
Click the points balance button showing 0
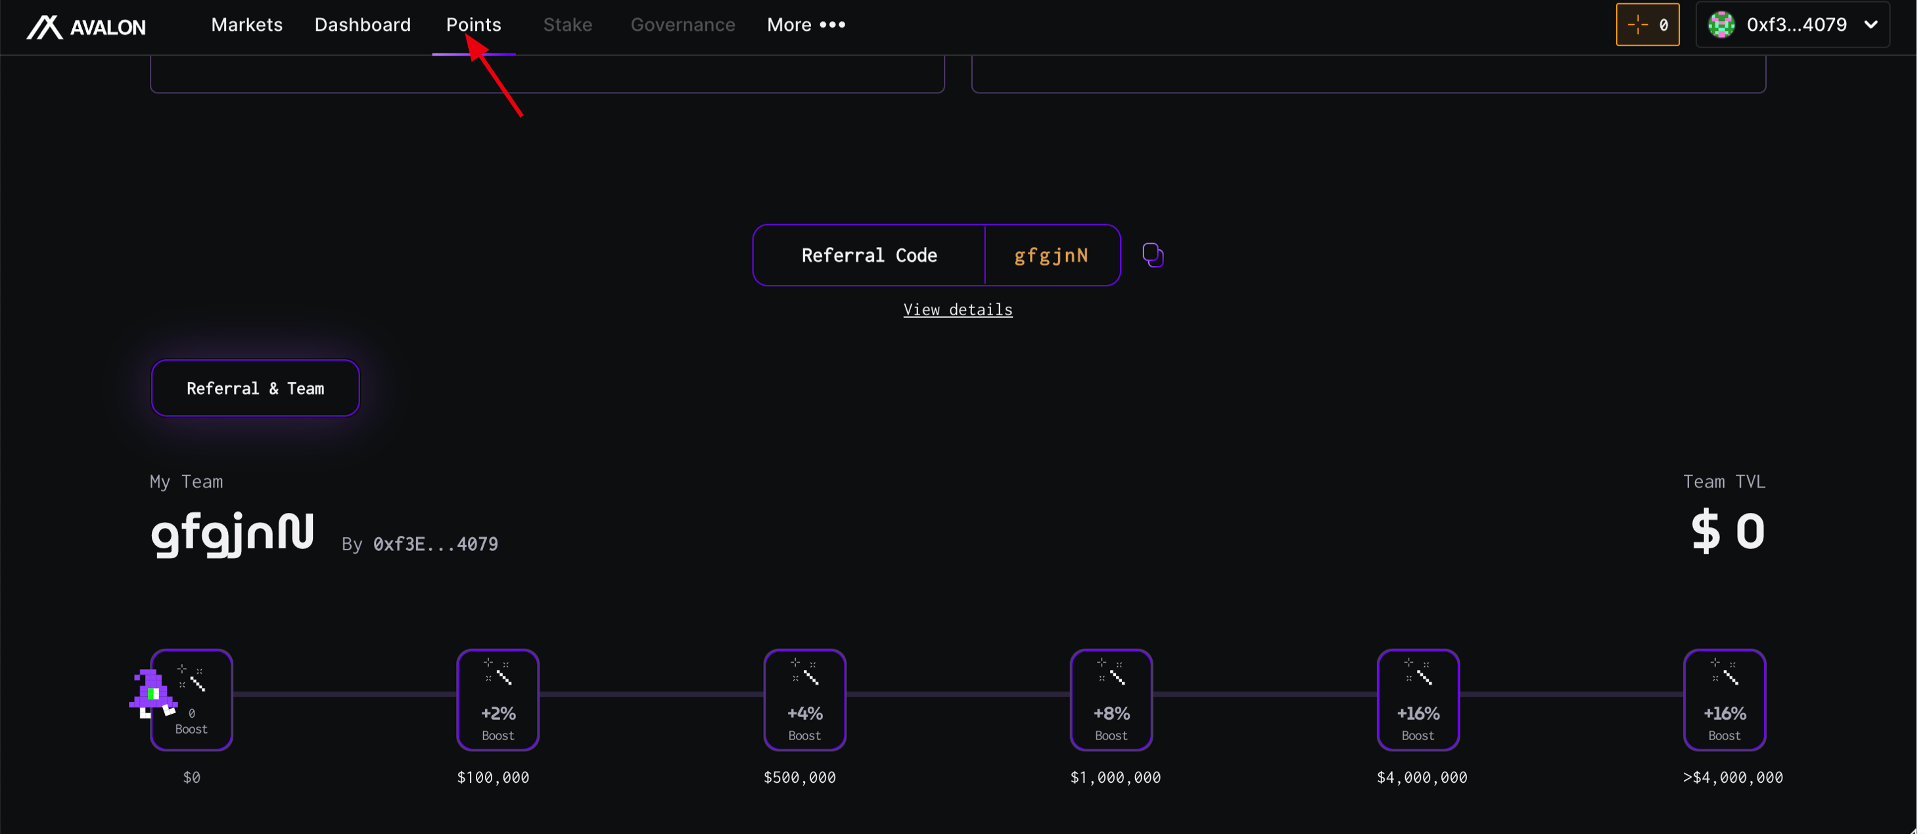(x=1647, y=25)
